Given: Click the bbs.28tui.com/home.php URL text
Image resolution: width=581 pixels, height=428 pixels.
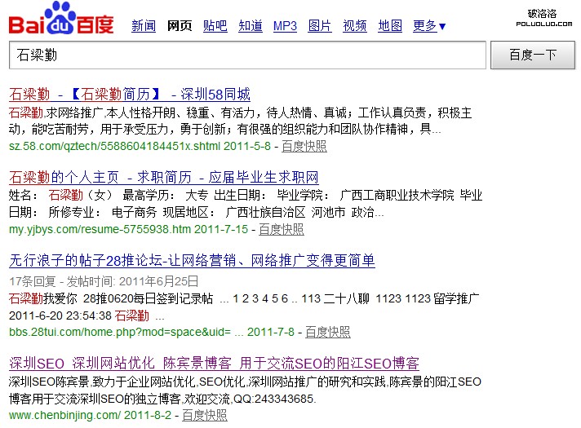Looking at the screenshot, I should click(x=120, y=332).
